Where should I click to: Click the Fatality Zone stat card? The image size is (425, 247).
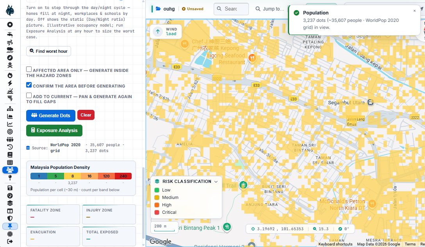[x=53, y=214]
